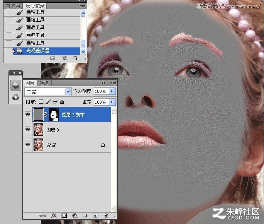Toggle lock all padlock icon
This screenshot has height=224, width=264.
tap(62, 102)
